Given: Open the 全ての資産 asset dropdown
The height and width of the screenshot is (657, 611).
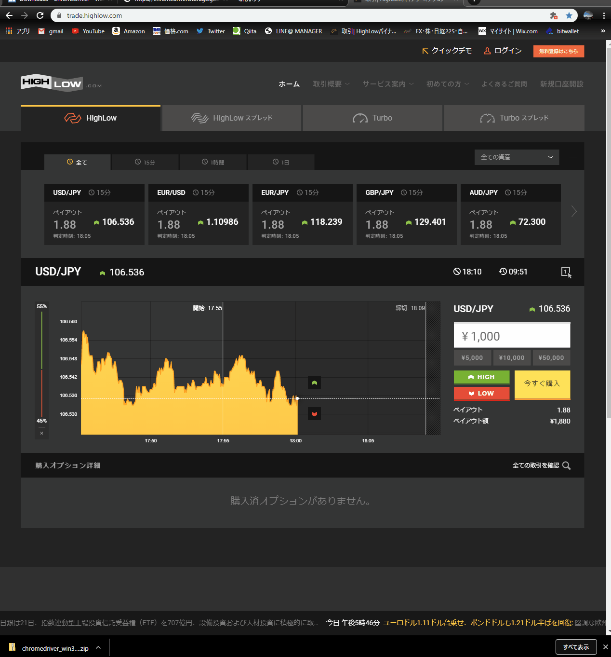Looking at the screenshot, I should pyautogui.click(x=517, y=157).
